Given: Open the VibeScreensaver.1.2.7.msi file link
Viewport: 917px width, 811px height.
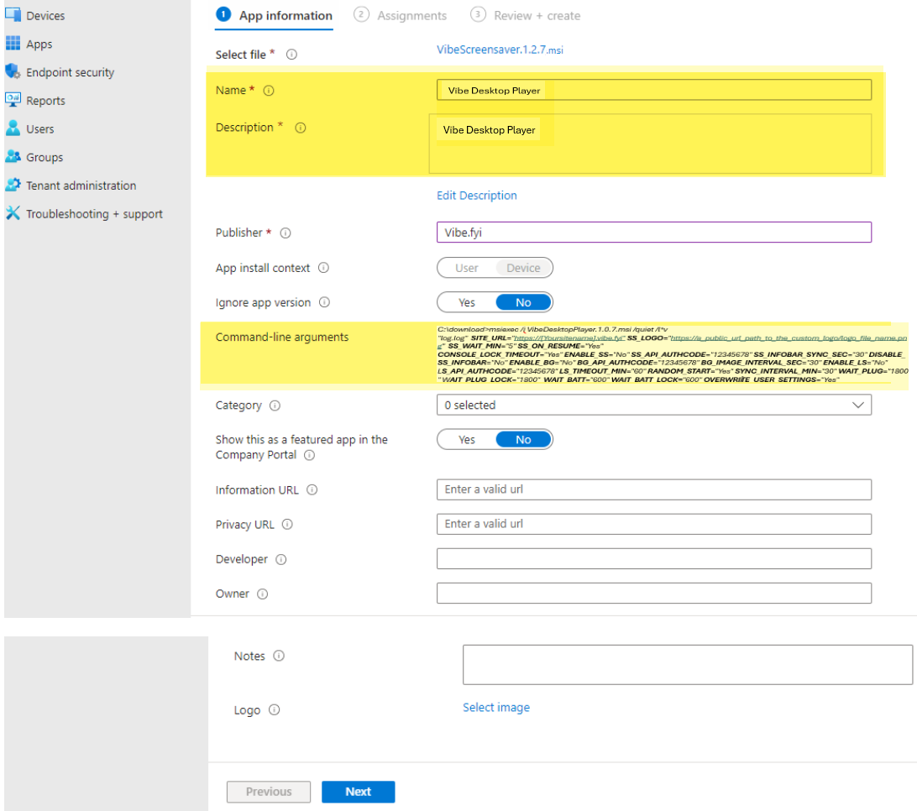Looking at the screenshot, I should 500,50.
